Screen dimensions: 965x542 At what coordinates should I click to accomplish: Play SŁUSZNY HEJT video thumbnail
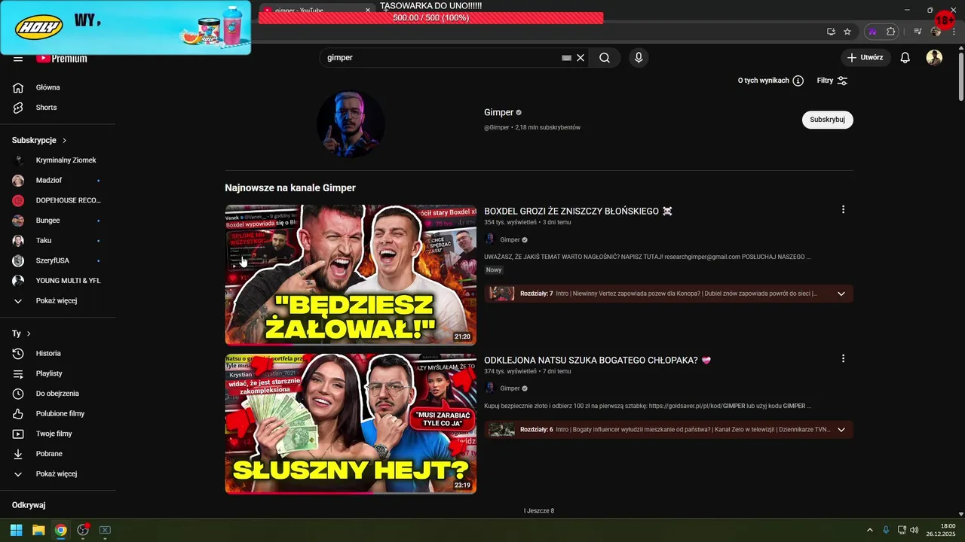tap(351, 424)
